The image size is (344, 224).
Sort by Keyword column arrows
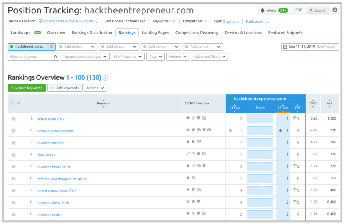(103, 103)
